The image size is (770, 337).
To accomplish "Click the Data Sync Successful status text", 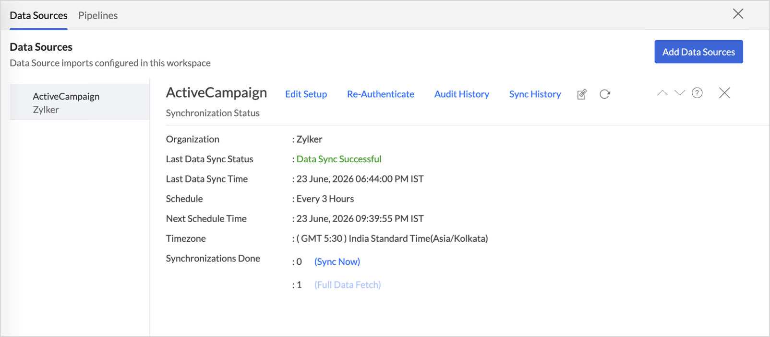I will click(x=339, y=159).
